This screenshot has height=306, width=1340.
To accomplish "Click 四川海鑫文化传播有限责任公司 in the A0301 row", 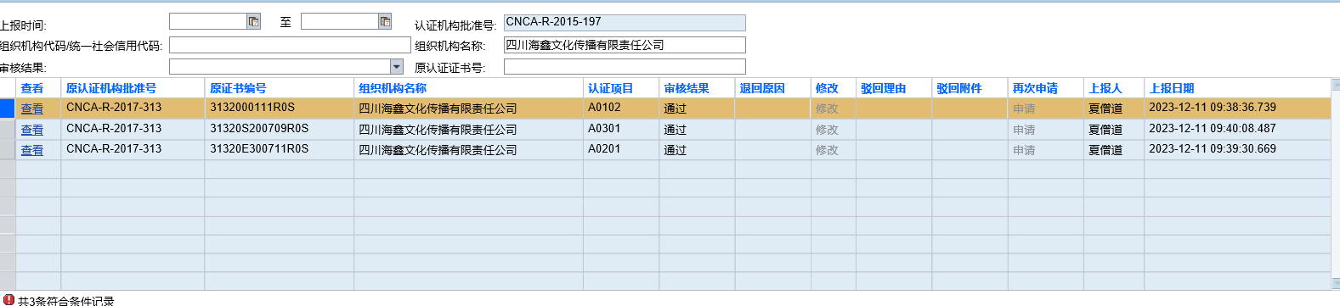I will 438,130.
